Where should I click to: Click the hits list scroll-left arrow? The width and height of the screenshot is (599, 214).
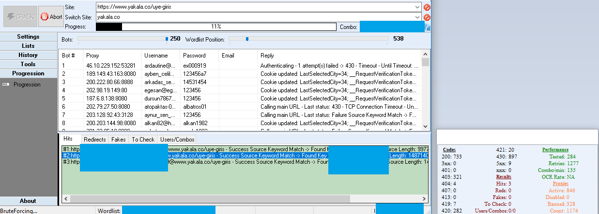click(65, 199)
